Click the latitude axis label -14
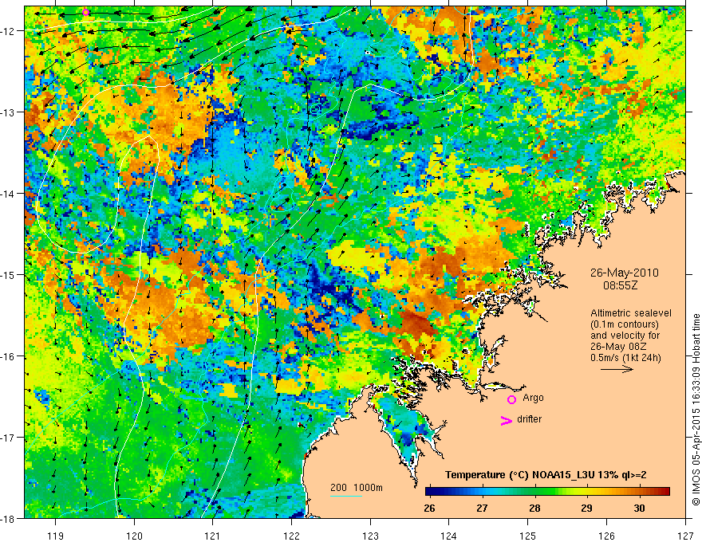The image size is (702, 542). pos(9,194)
